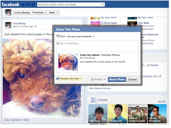Open share destination dropdown 'On your own timeline'

(x=81, y=37)
